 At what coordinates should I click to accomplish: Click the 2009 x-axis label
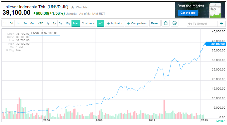99,120
